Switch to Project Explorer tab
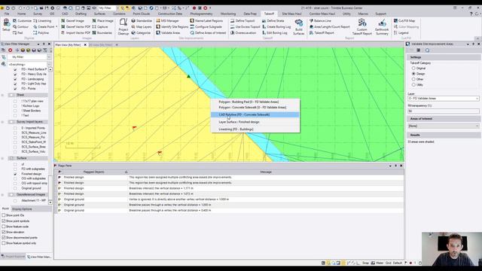 [13, 257]
